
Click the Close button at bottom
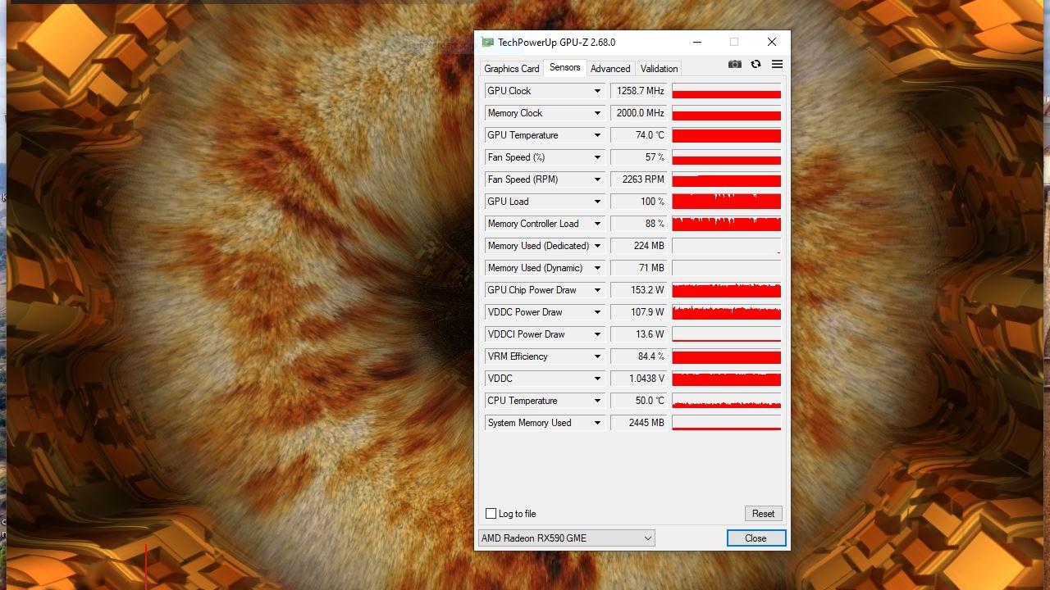[x=756, y=538]
